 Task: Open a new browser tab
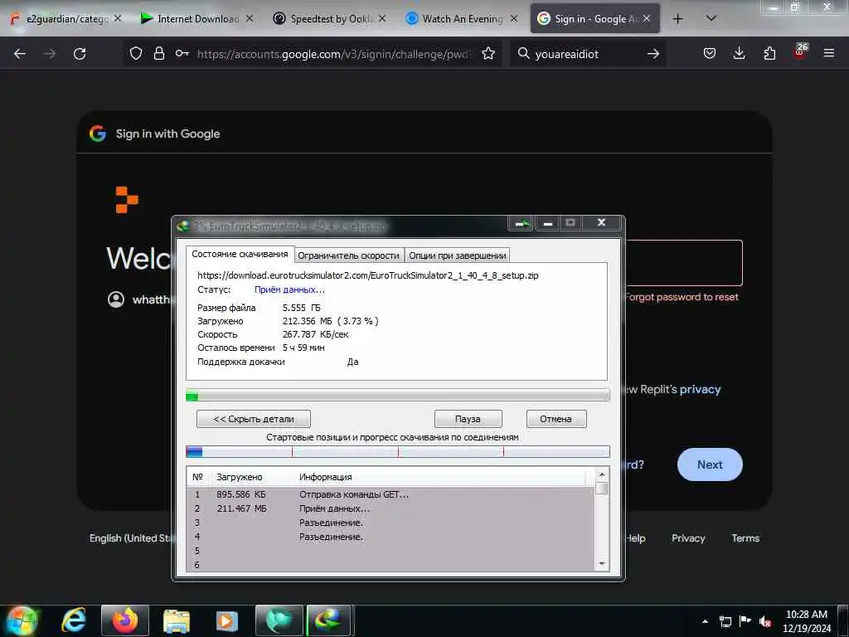click(678, 19)
